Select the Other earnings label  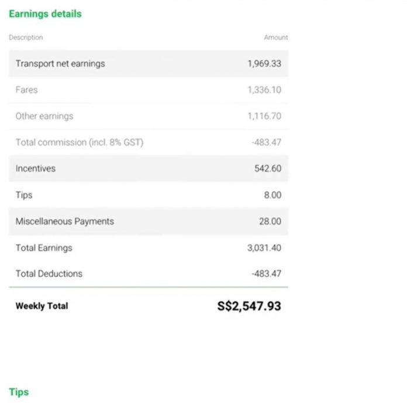(x=44, y=116)
